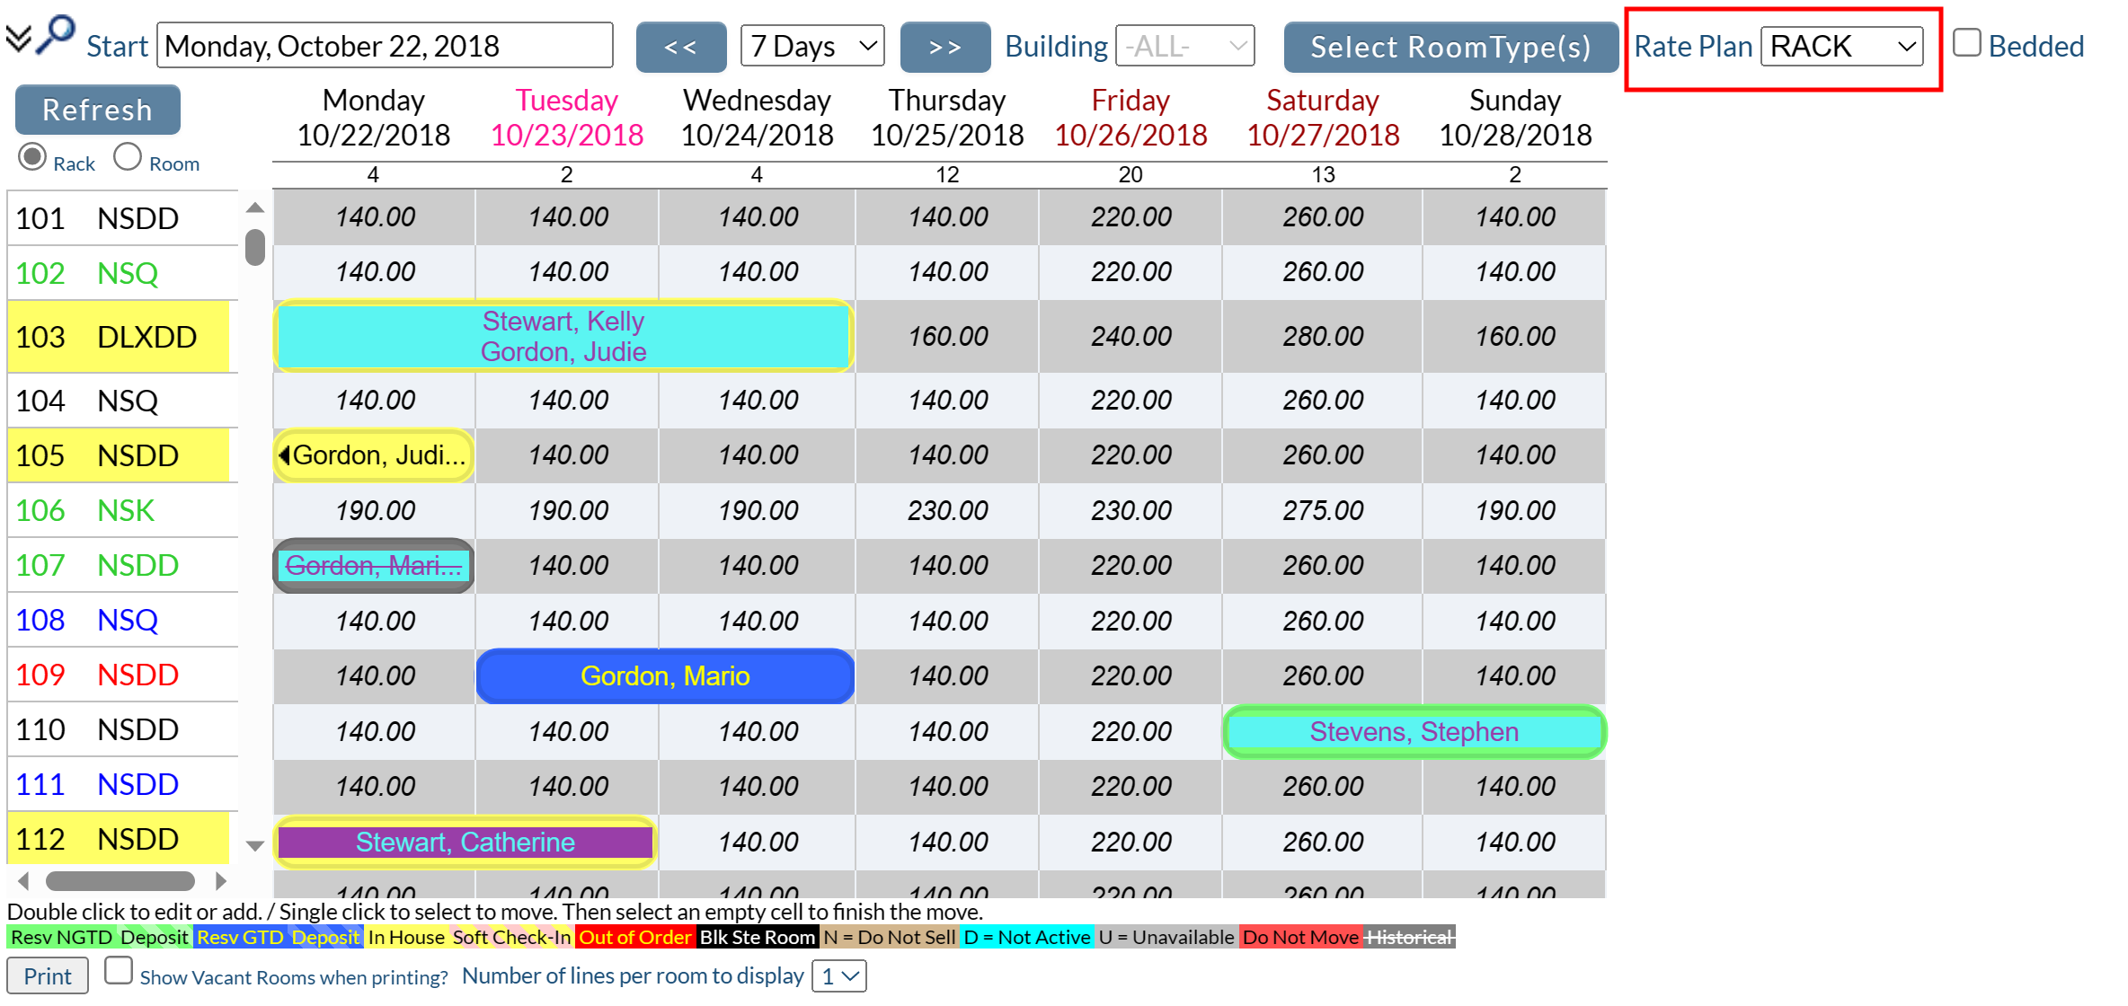Open the 7 Days range dropdown
This screenshot has height=1006, width=2128.
[x=812, y=46]
